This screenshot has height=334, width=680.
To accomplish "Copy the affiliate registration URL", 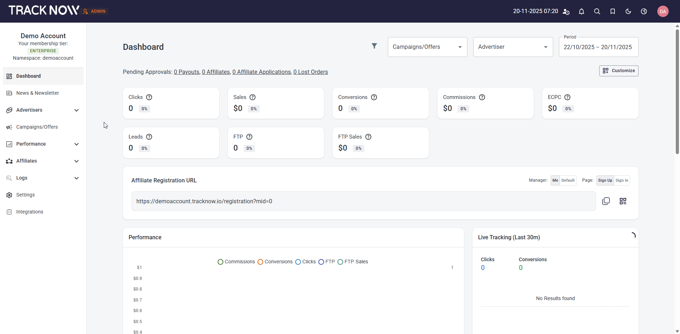I will (606, 201).
